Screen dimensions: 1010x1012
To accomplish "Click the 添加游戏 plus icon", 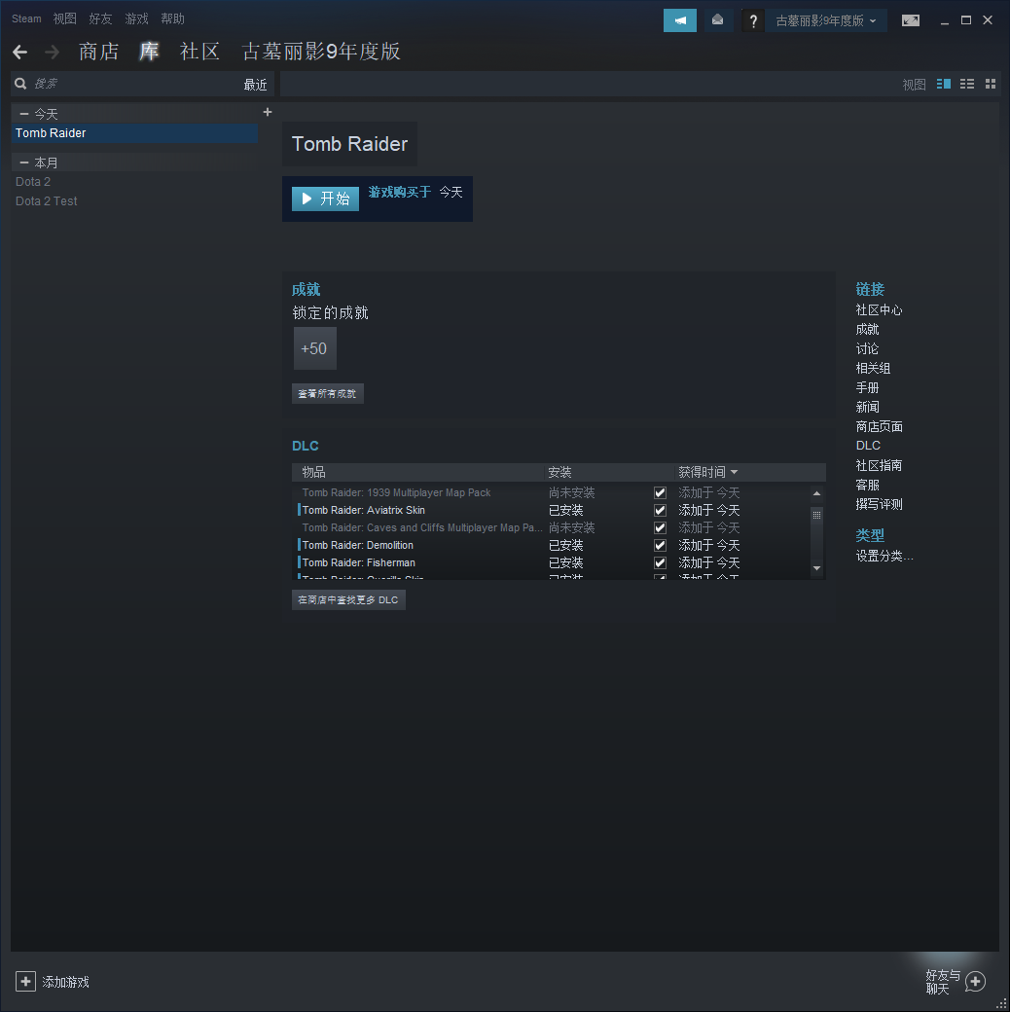I will coord(26,982).
